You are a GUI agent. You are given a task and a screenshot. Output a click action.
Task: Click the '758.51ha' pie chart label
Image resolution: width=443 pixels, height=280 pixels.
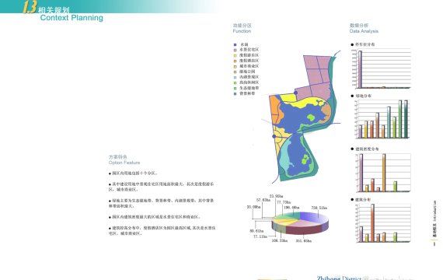319,208
